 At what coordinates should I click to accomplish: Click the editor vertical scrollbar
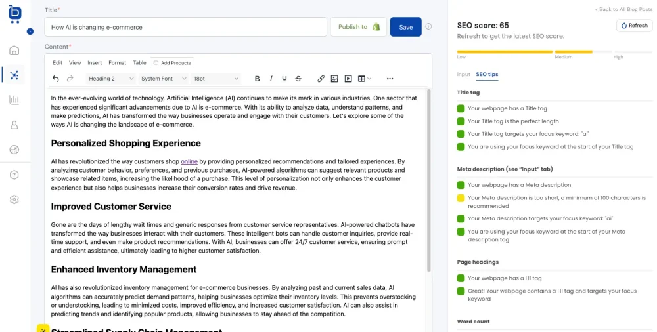(428, 180)
